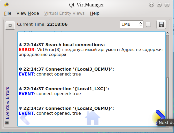174x133 pixels.
Task: Increase the log size with the spinbox up arrow
Action: (x=141, y=23)
